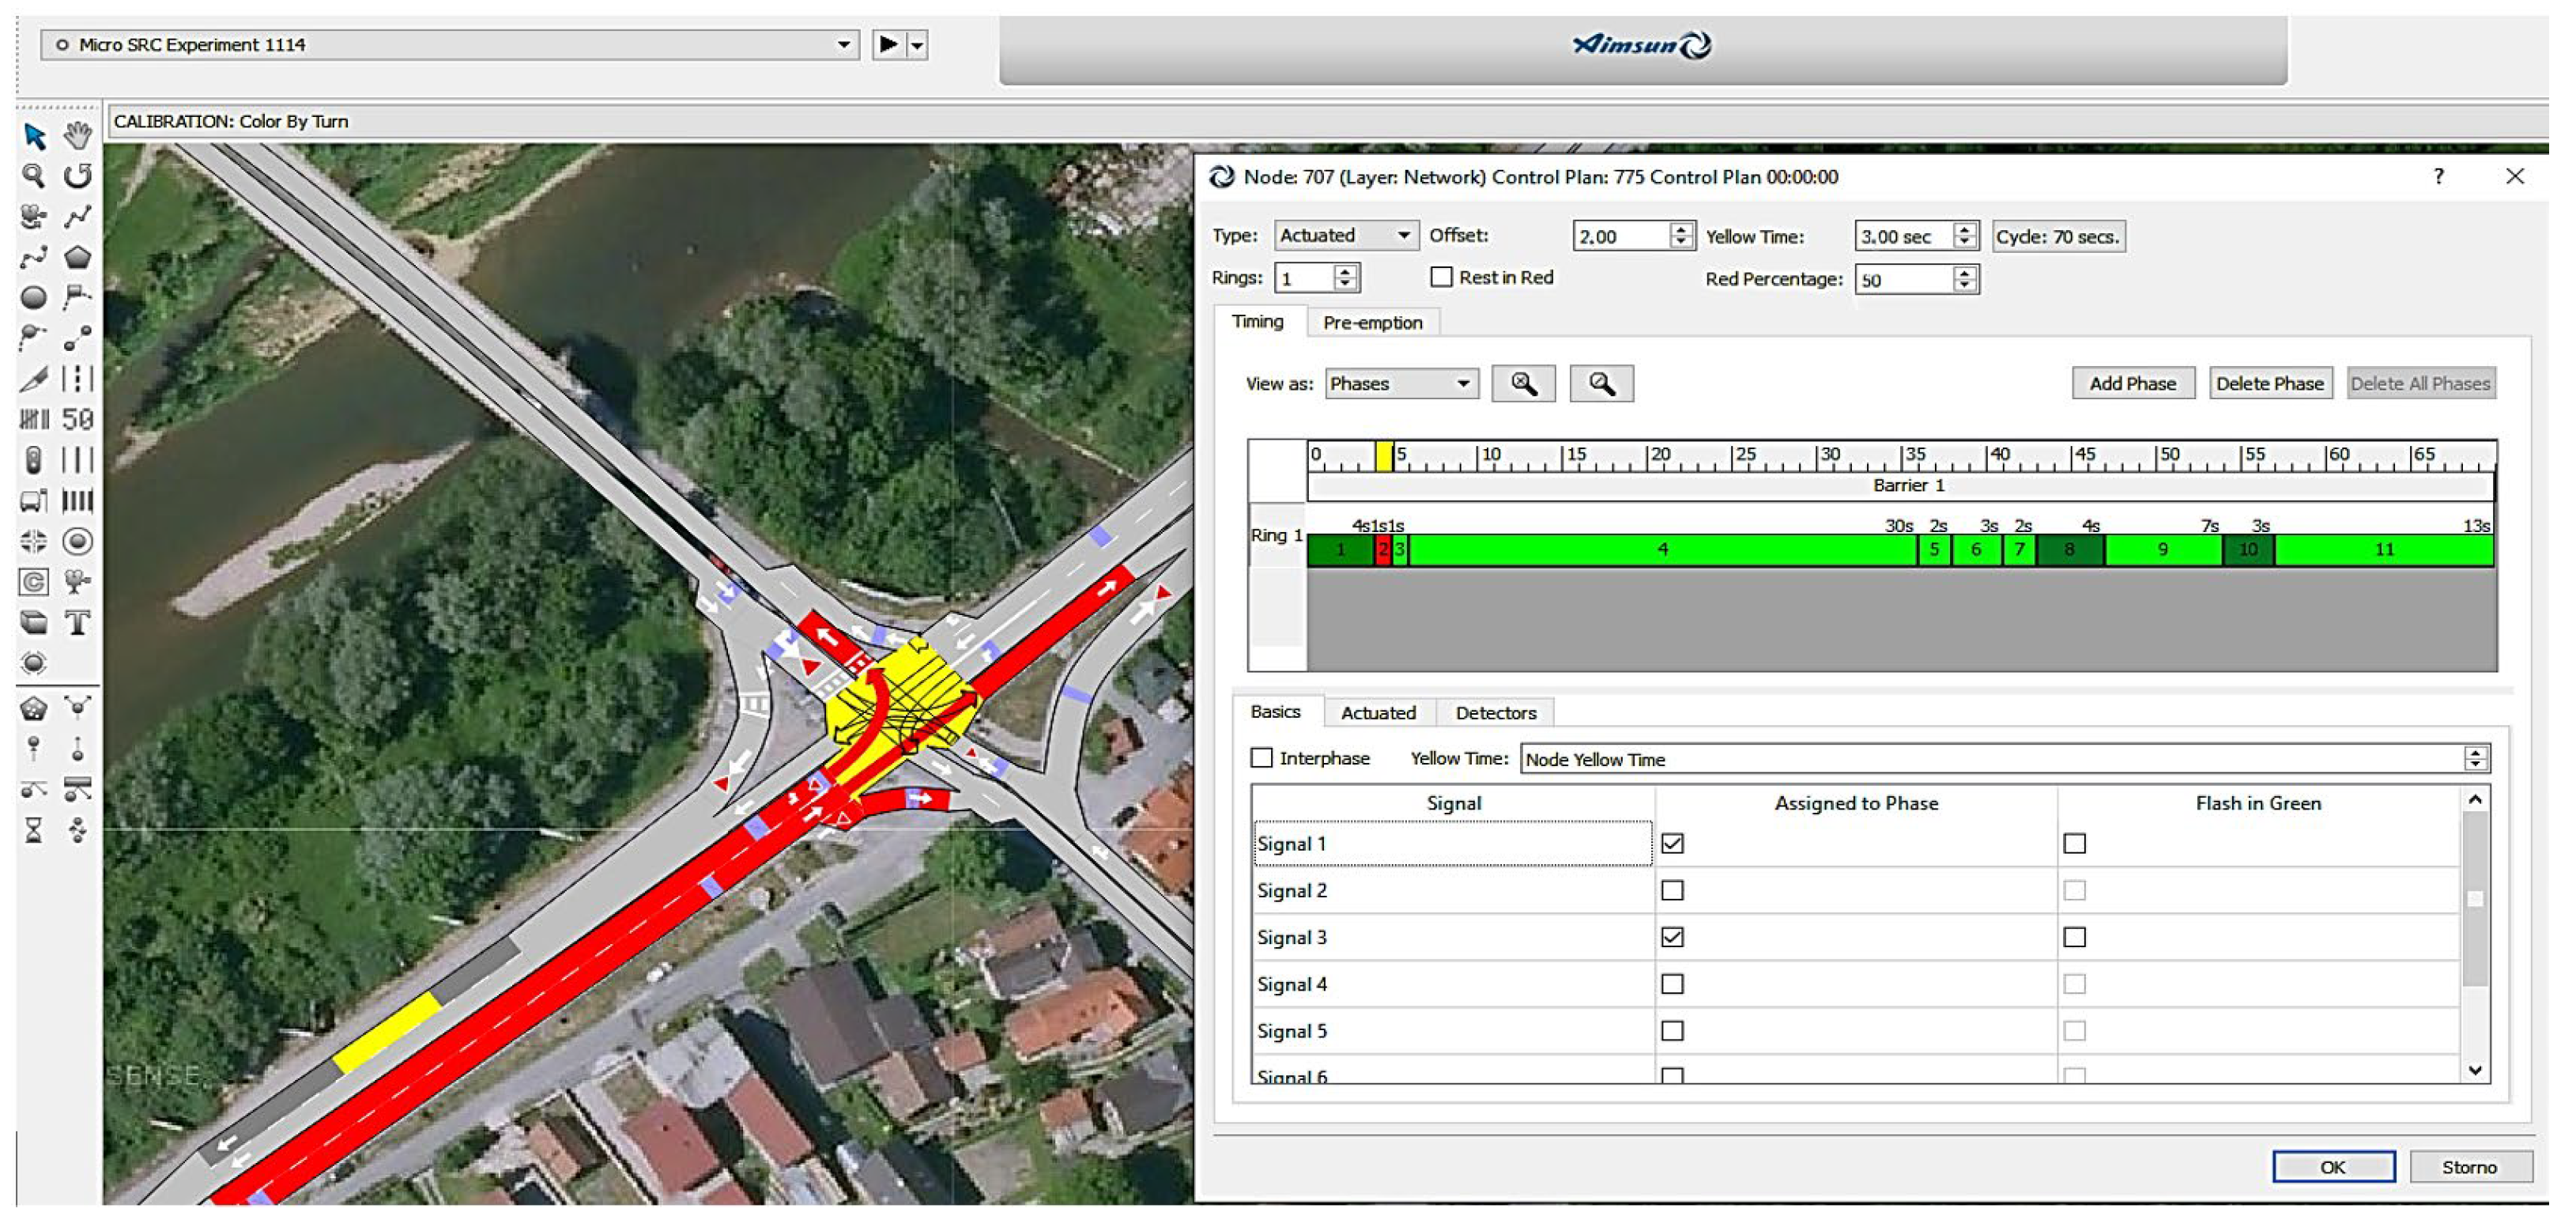Pick the speed limit 50 tool

point(77,419)
